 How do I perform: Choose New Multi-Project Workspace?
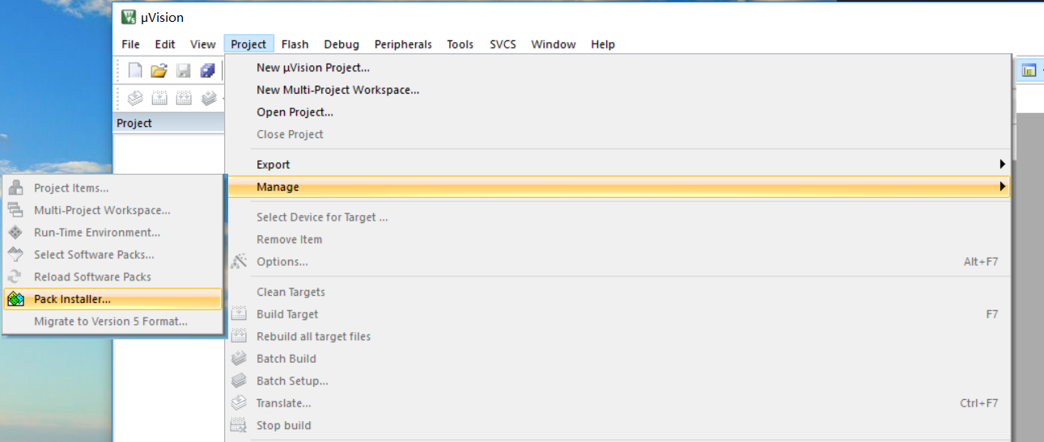(x=619, y=90)
